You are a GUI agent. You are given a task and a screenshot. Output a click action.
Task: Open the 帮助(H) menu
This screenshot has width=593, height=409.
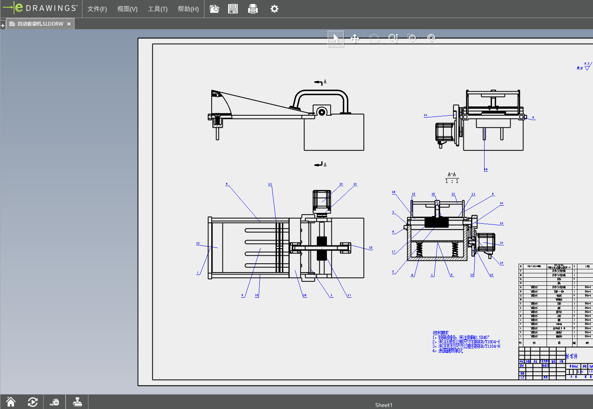(188, 9)
